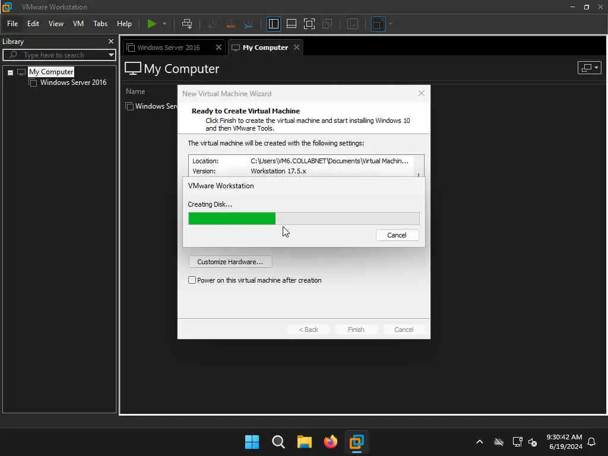The image size is (608, 456).
Task: Open taskbar Search
Action: (x=278, y=442)
